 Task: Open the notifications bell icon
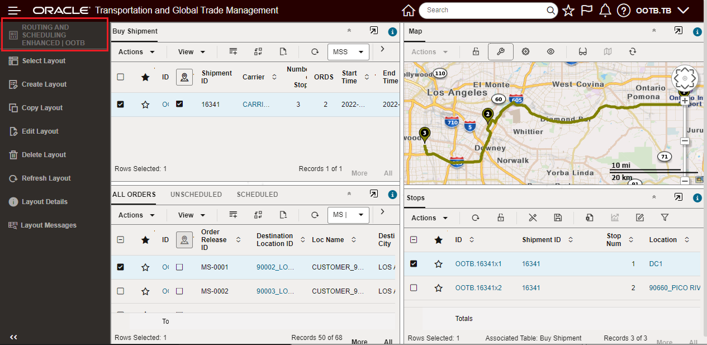coord(605,10)
